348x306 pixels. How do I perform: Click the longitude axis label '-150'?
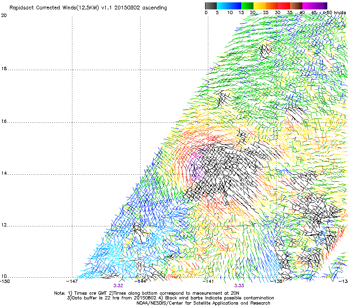[x=5, y=282]
